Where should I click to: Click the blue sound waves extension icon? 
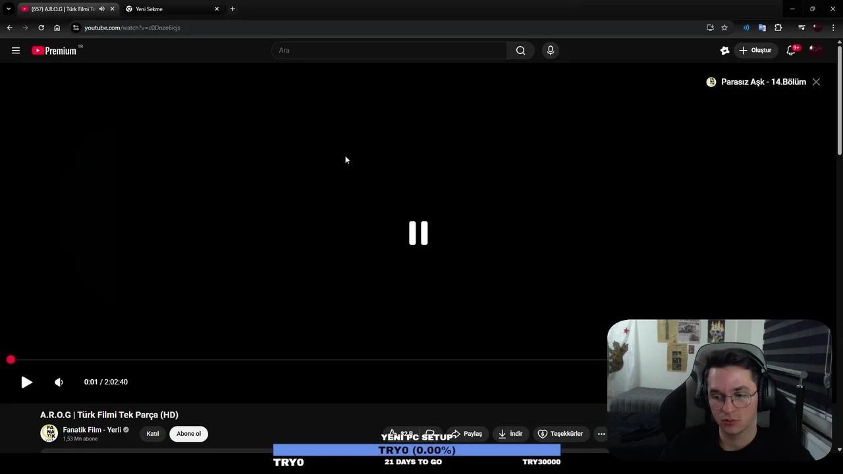point(746,28)
